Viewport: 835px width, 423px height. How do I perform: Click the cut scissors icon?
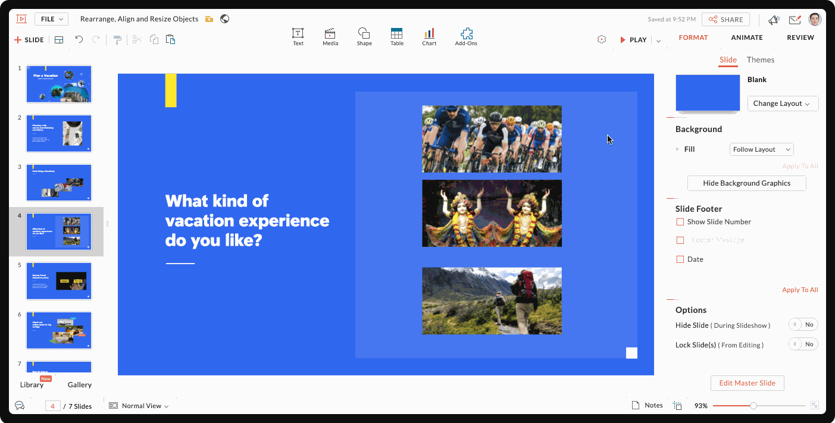(137, 40)
